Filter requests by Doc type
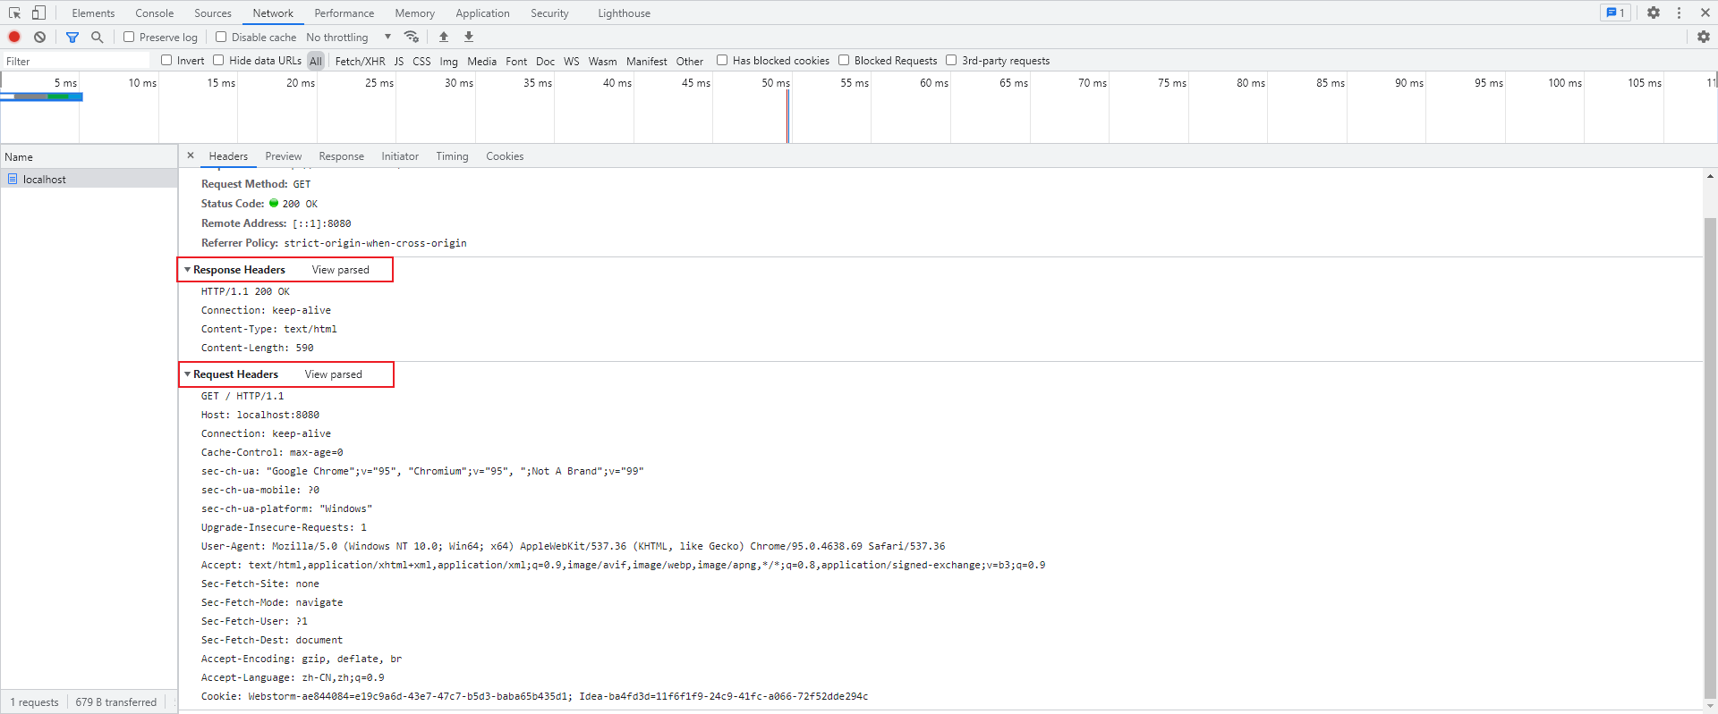The image size is (1718, 714). 546,61
